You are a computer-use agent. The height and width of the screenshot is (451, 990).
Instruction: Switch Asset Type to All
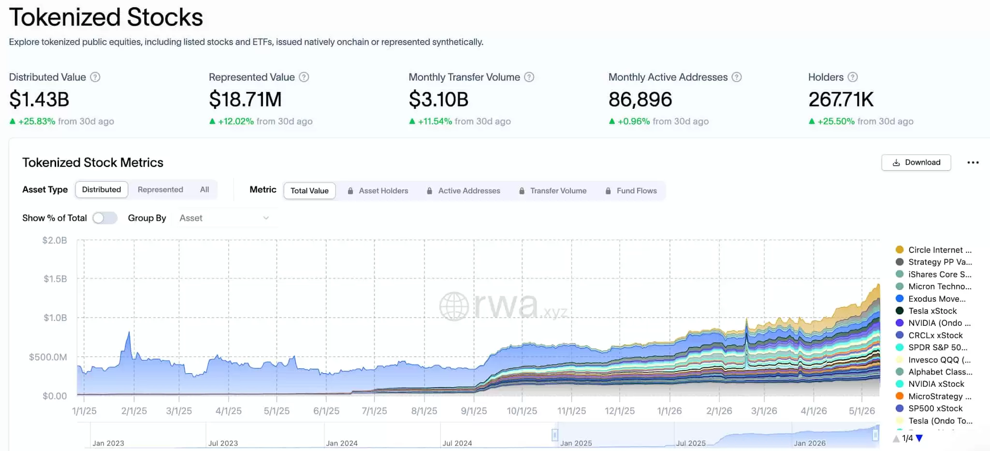[x=204, y=189]
